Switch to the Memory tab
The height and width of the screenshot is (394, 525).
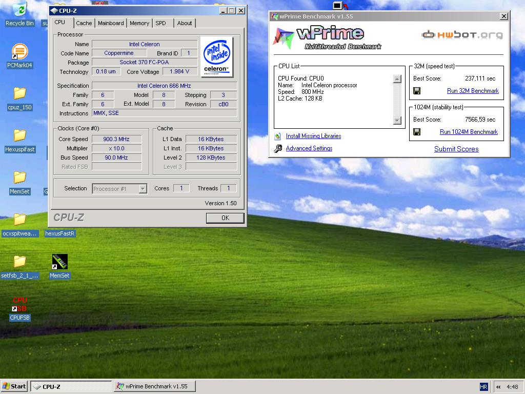coord(139,23)
